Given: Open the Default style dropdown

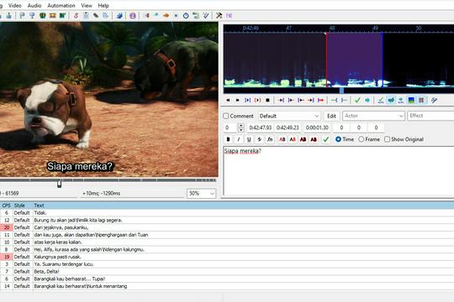Looking at the screenshot, I should point(289,116).
